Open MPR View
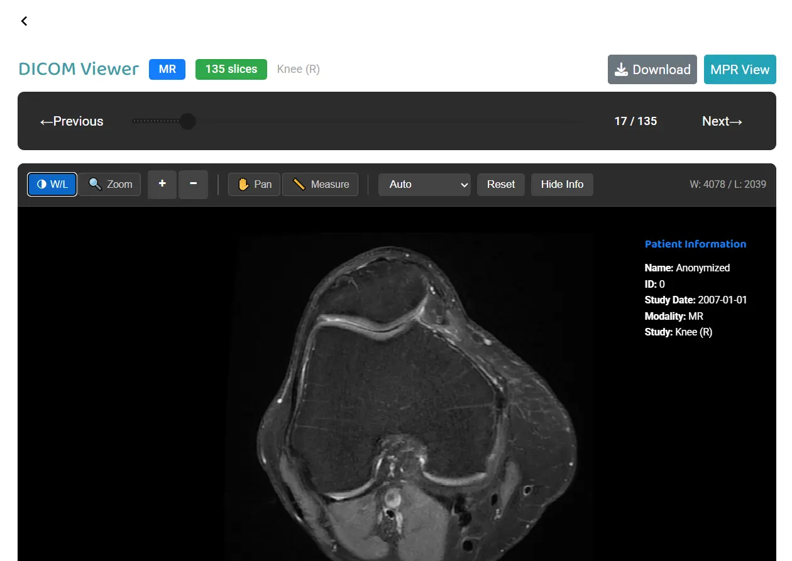The height and width of the screenshot is (561, 792). (740, 69)
